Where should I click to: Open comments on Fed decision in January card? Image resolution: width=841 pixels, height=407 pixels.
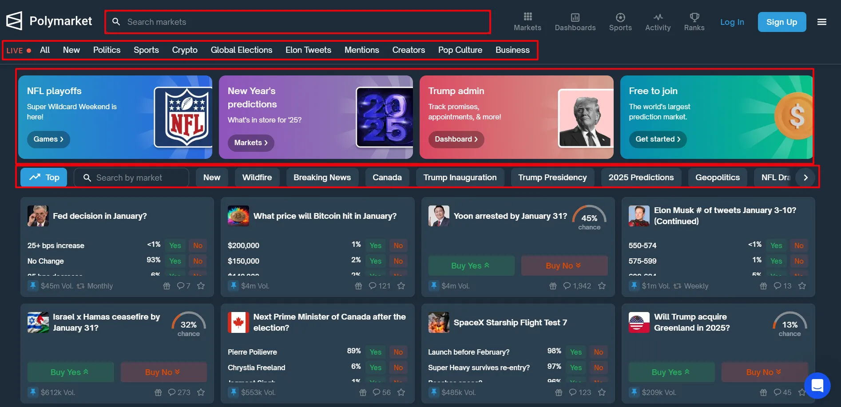[183, 286]
